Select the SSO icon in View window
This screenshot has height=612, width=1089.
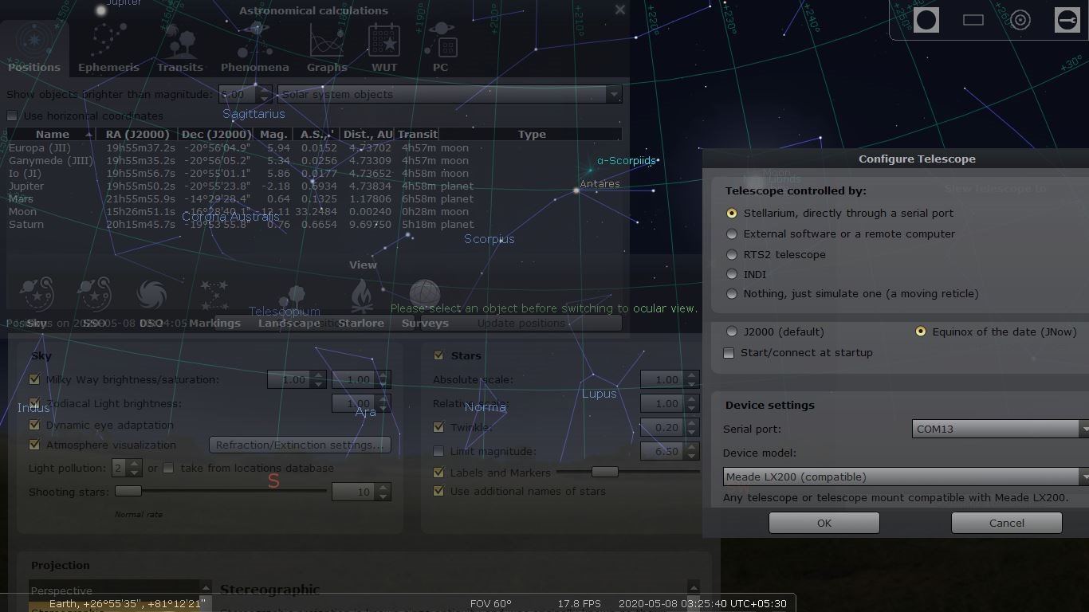coord(94,295)
